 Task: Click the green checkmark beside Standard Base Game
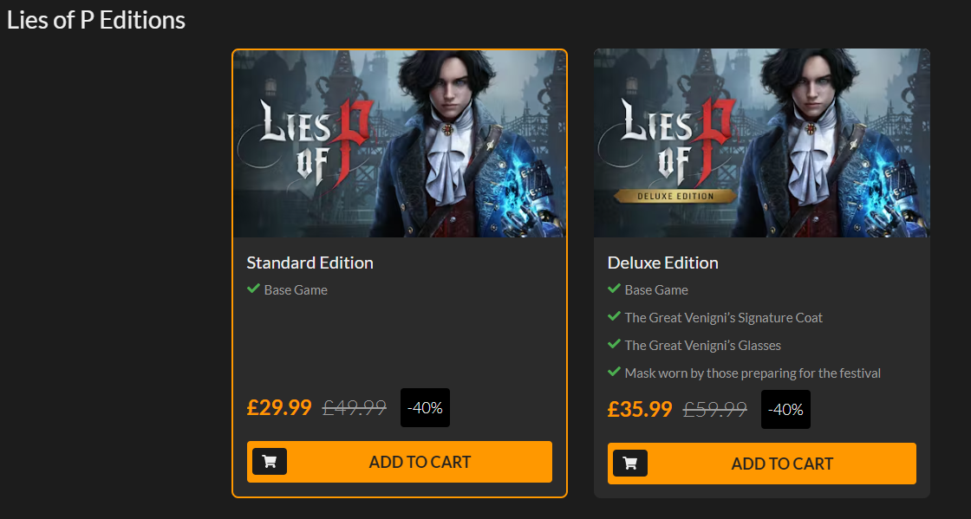tap(253, 289)
